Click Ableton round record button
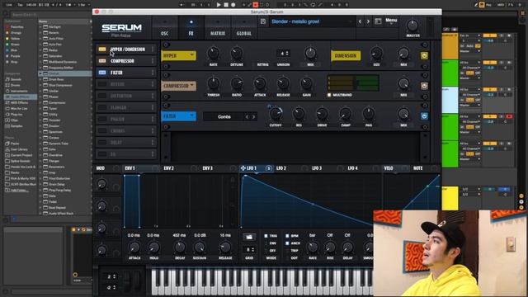The height and width of the screenshot is (297, 528). 233,5
